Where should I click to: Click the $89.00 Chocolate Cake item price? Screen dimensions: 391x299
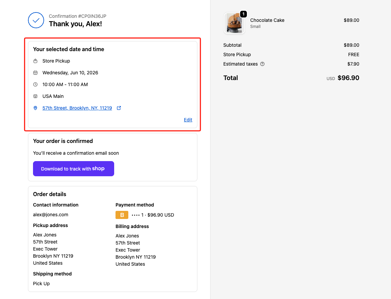point(351,20)
